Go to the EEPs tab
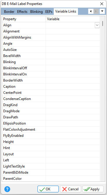Image resolution: width=107 pixels, height=195 pixels. 49,12
